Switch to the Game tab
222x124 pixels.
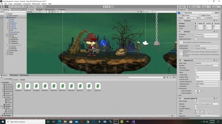40,10
